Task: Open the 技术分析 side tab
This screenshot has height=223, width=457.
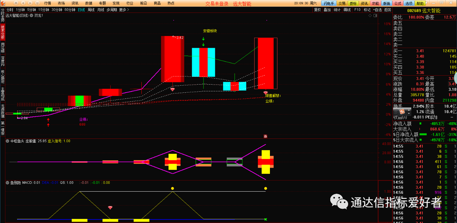Action: 3,31
